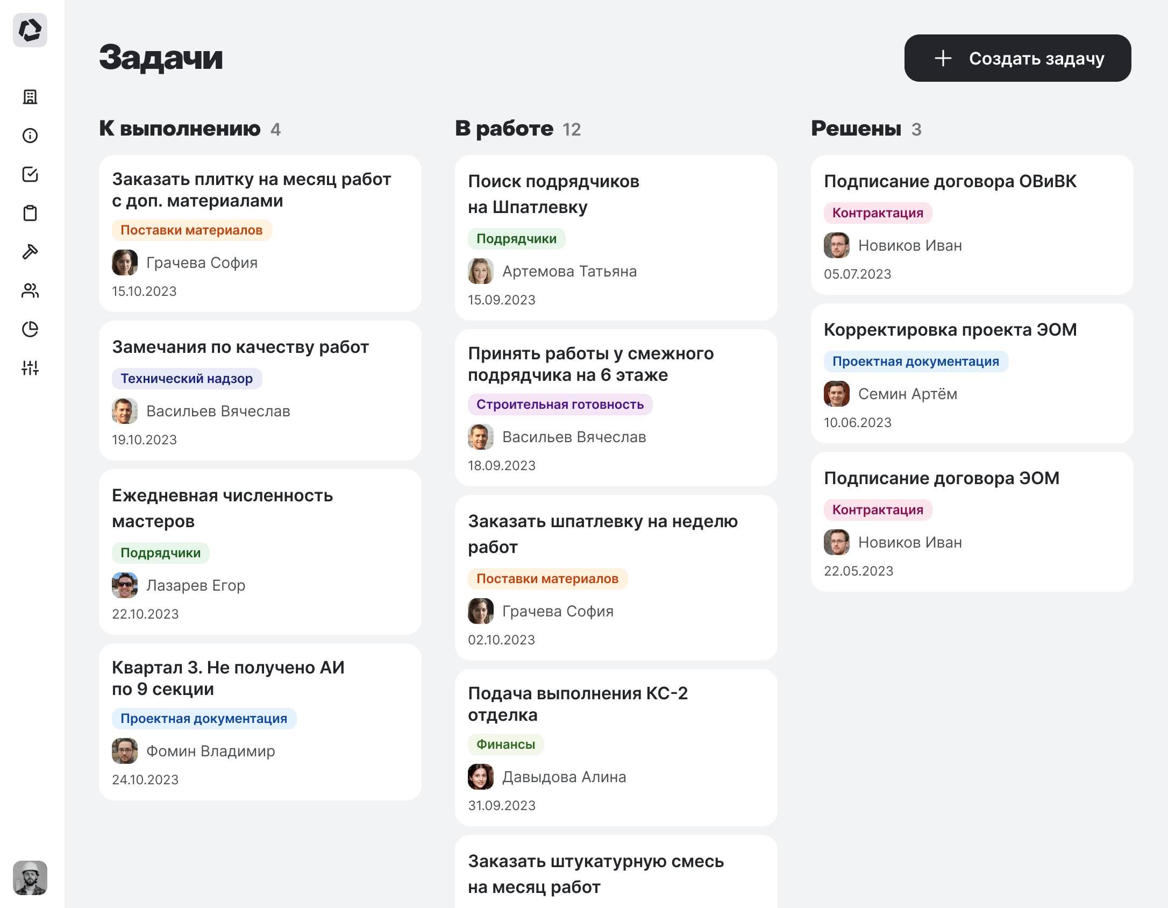Click the Технический надзор tag

click(x=187, y=379)
